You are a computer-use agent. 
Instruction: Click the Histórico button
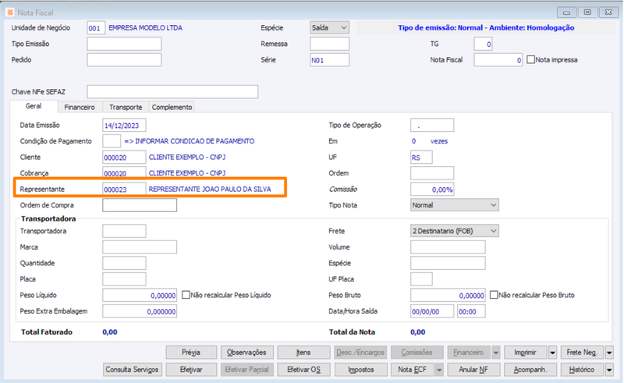[x=582, y=370]
